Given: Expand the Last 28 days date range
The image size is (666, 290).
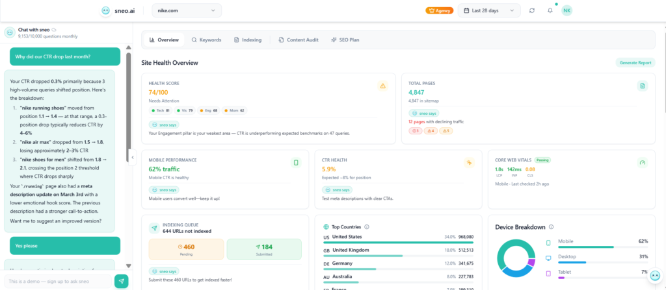Looking at the screenshot, I should (490, 10).
